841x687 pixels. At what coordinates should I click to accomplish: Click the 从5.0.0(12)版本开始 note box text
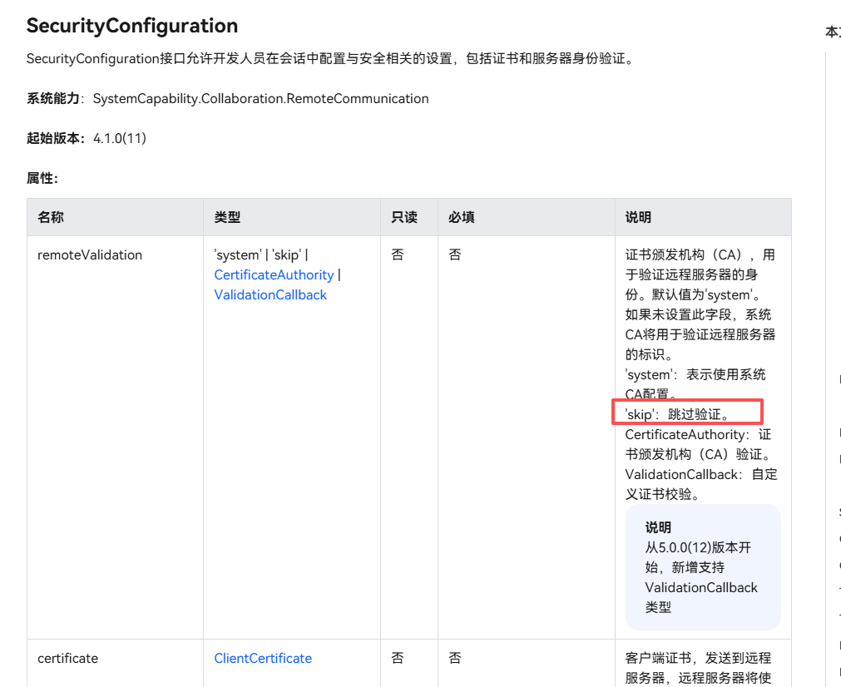point(701,577)
